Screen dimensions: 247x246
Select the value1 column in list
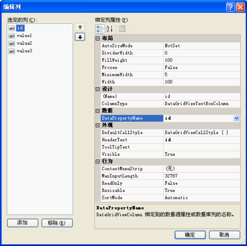(24, 36)
